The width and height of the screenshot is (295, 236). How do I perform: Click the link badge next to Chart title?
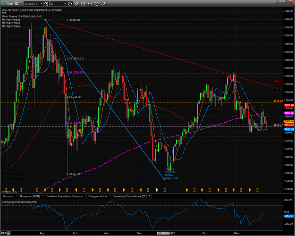17,4
